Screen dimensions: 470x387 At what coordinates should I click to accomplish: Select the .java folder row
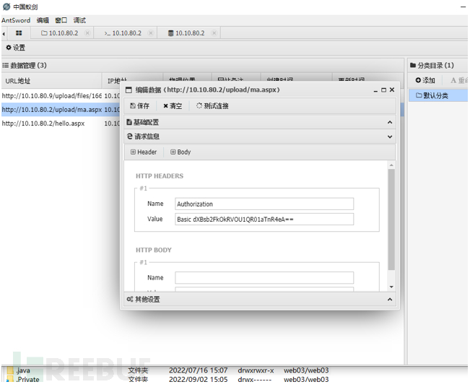coord(167,370)
